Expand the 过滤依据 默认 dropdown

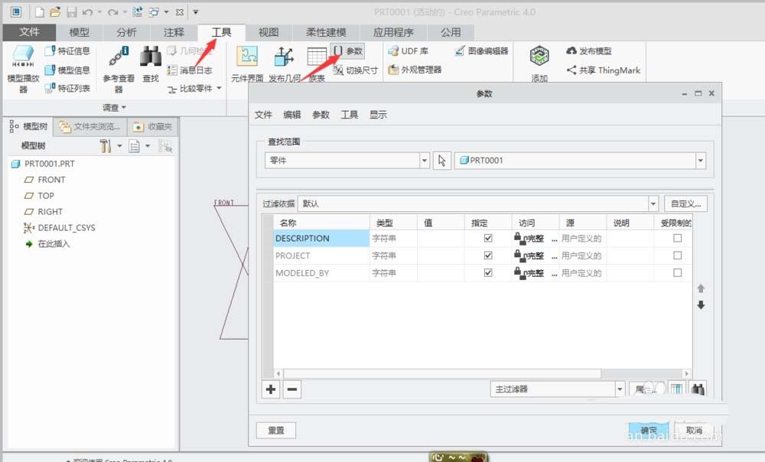click(x=653, y=203)
